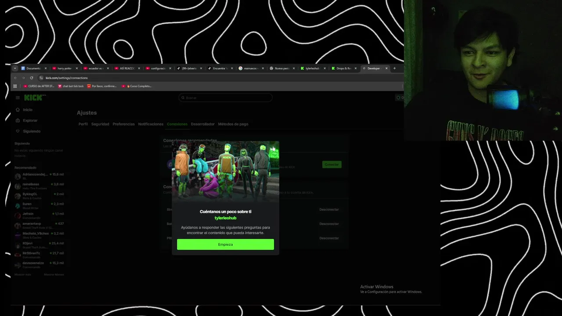Open recommended channel amarantavp

pos(39,226)
